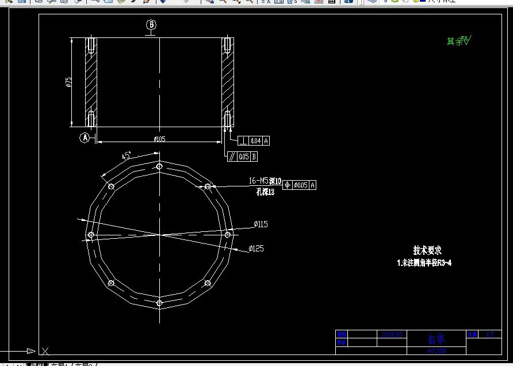Click the part name 缸体 in title block

[x=437, y=339]
